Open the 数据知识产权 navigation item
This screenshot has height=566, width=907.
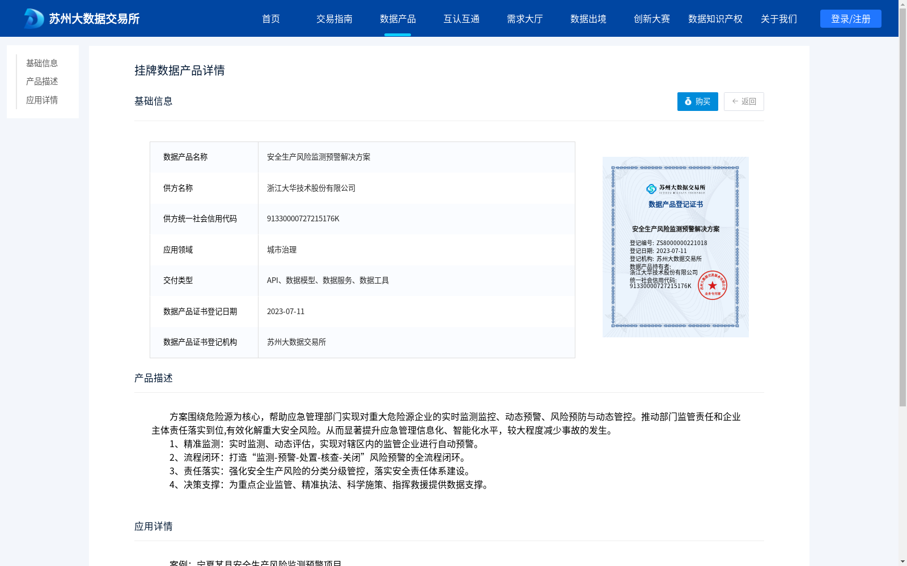click(x=715, y=19)
